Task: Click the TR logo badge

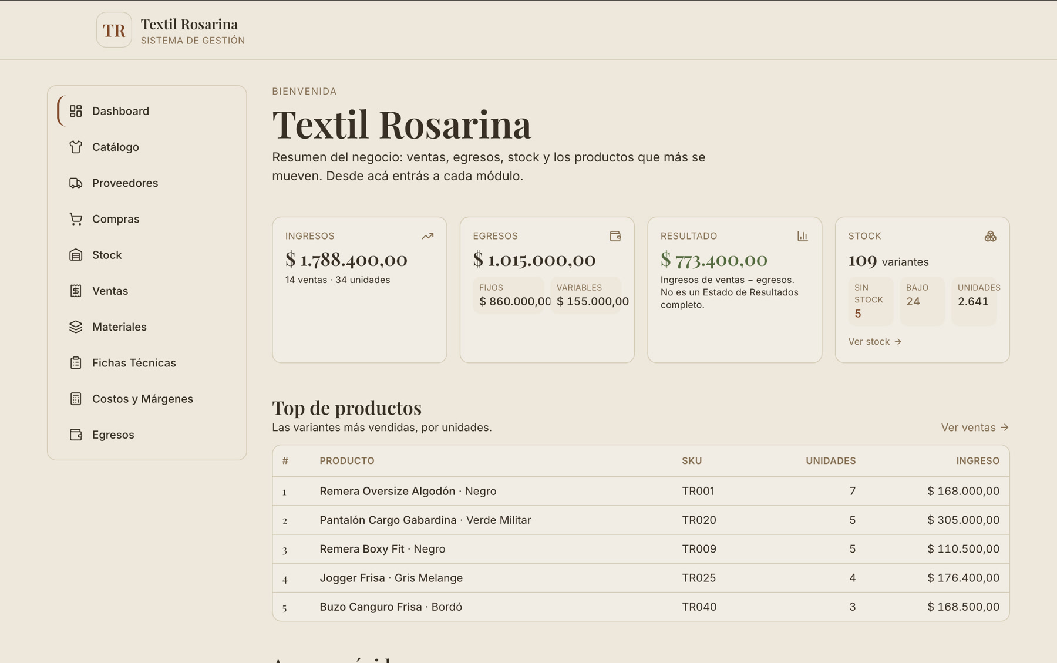Action: (114, 30)
